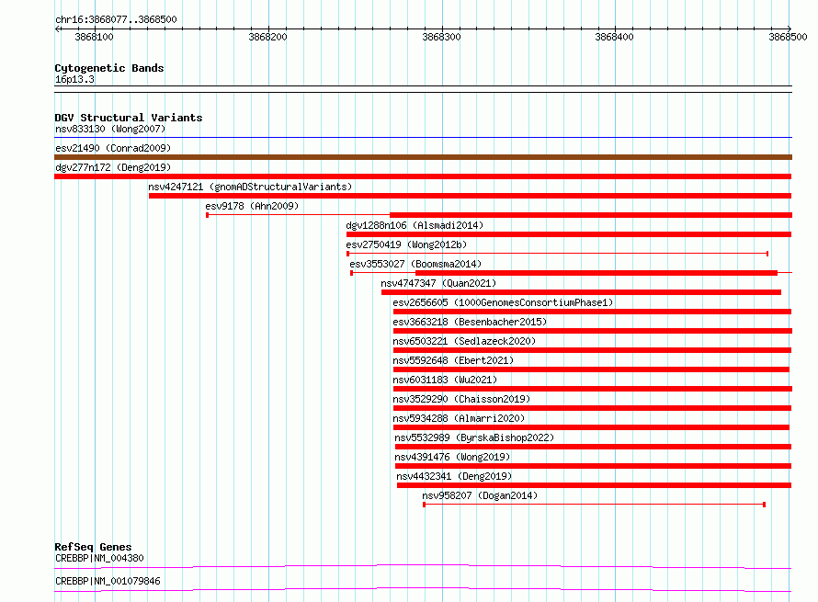This screenshot has width=818, height=602.
Task: Open dgv1288n106 (Alsmadi2014) variant label
Action: coord(415,225)
